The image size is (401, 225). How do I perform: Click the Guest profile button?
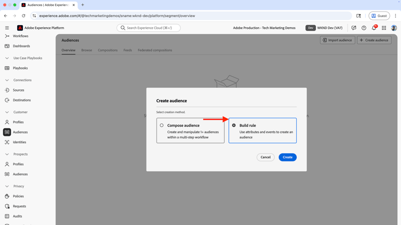pyautogui.click(x=379, y=16)
